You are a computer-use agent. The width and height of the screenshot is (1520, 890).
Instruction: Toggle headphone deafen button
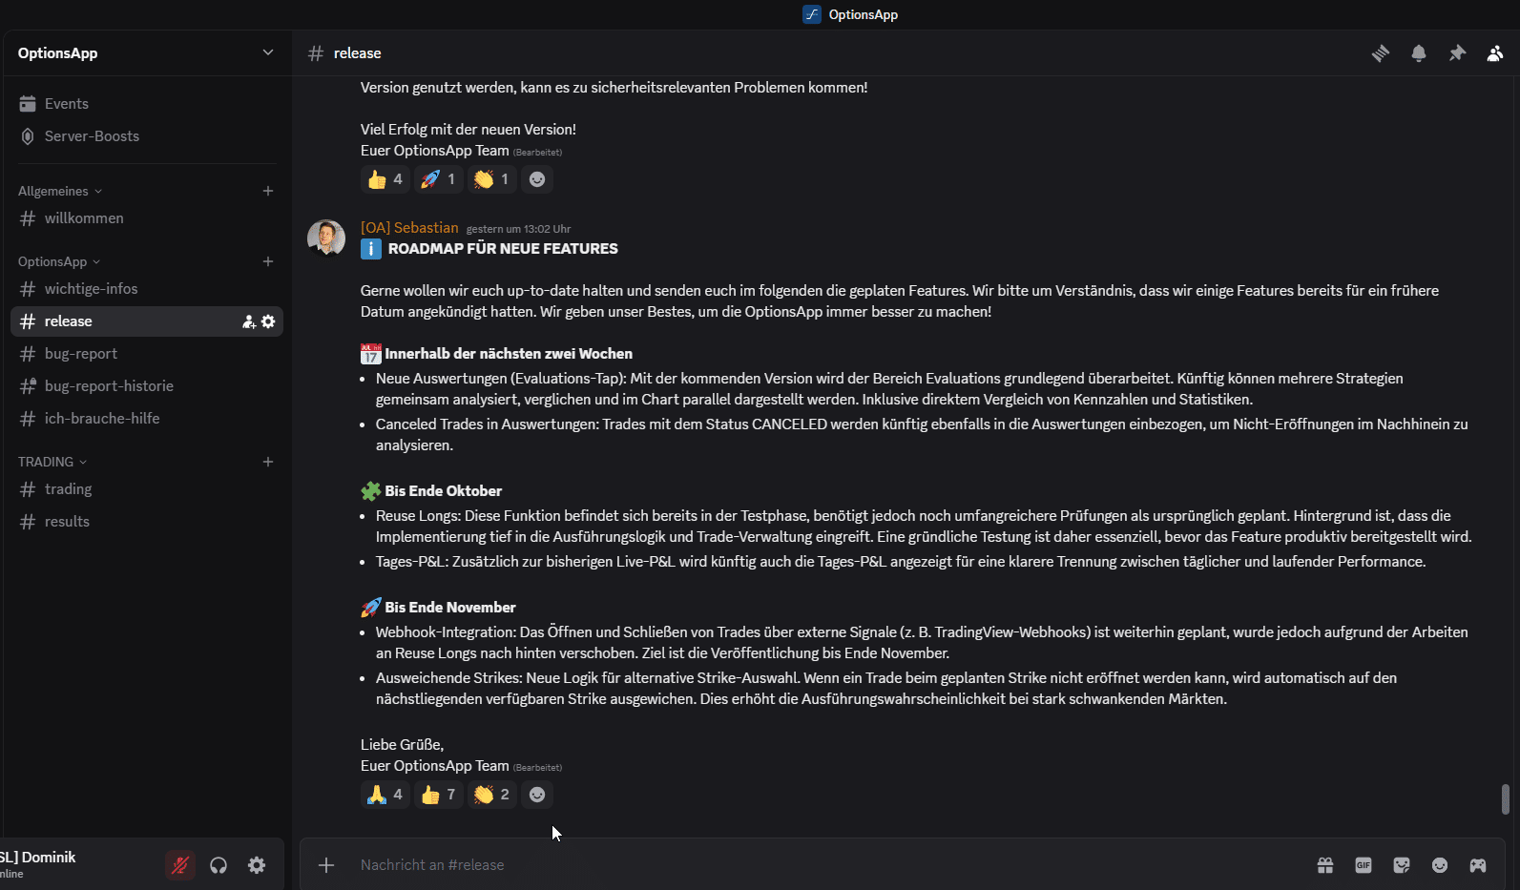(x=219, y=865)
